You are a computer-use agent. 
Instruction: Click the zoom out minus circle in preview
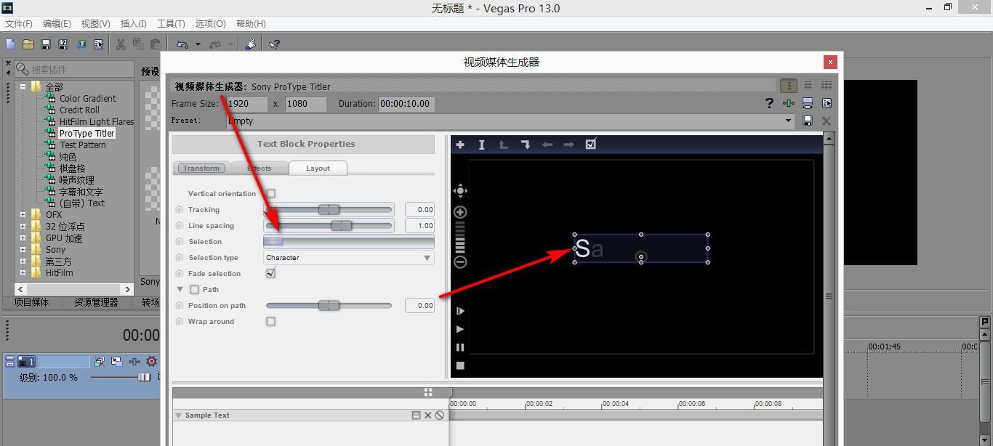460,262
